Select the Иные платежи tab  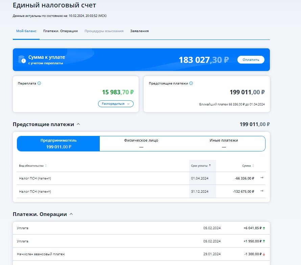[x=224, y=144]
